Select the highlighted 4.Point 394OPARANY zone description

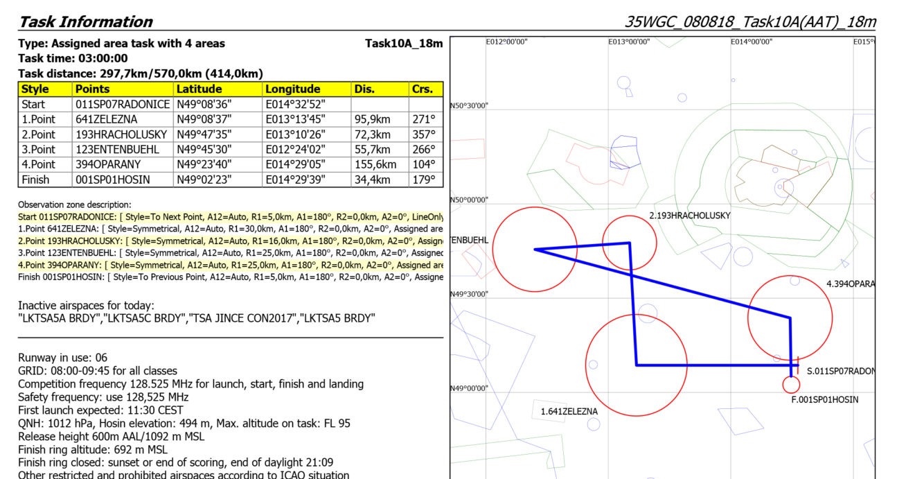click(x=230, y=265)
